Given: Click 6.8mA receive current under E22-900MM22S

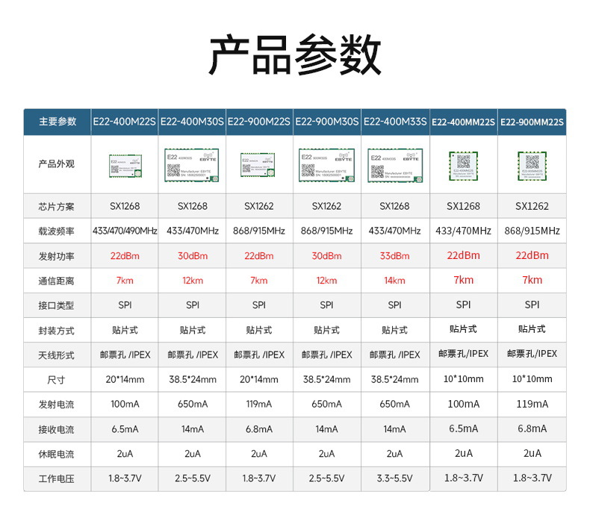Looking at the screenshot, I should (x=532, y=428).
